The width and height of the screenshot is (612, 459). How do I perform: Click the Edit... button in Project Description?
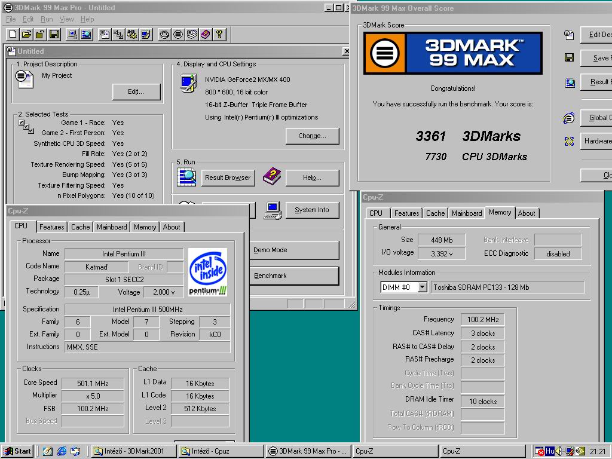[136, 91]
